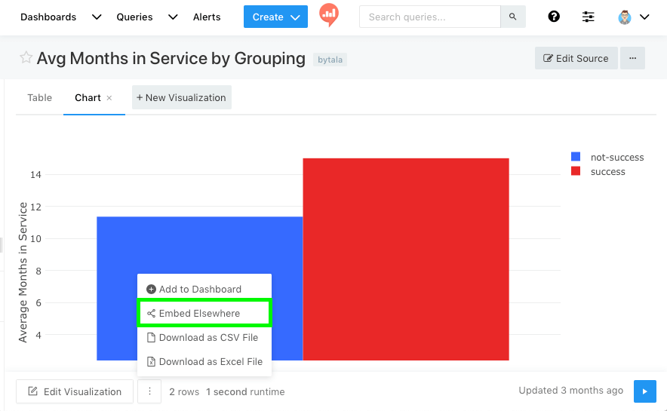Image resolution: width=667 pixels, height=411 pixels.
Task: Open the horizontal ellipsis menu beside Edit Source
Action: coord(633,58)
